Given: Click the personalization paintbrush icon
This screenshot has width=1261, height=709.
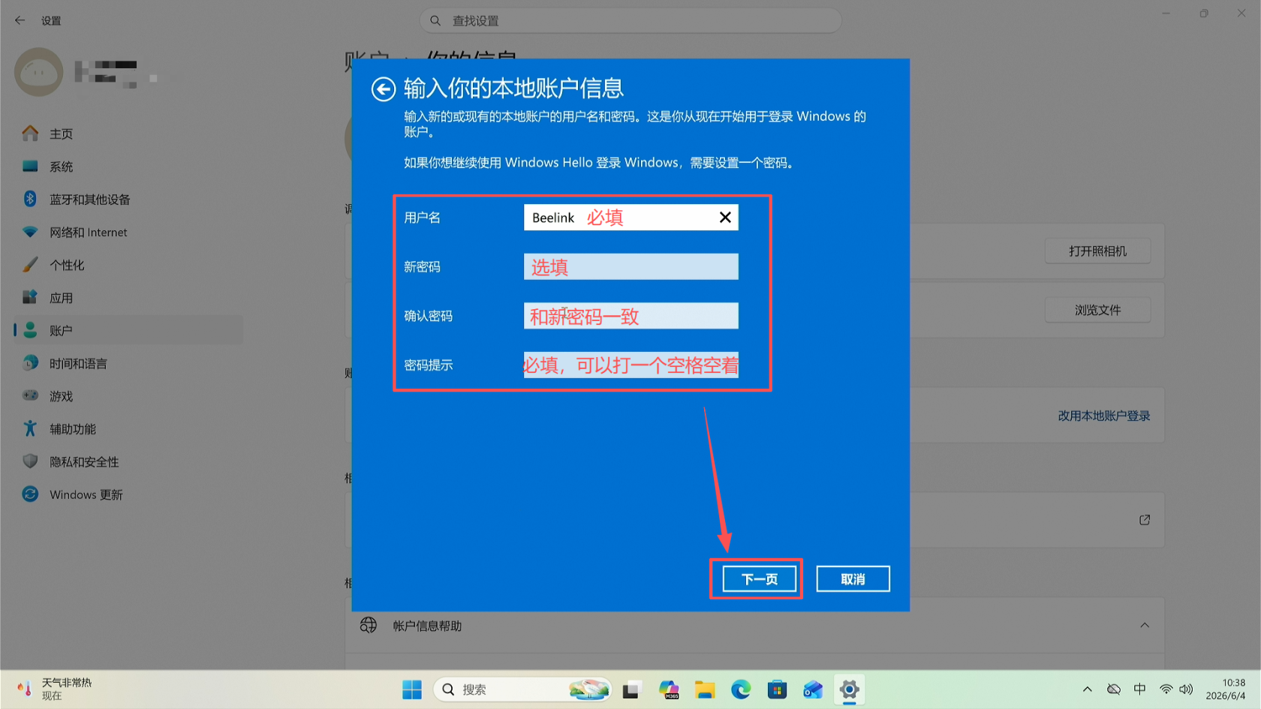Looking at the screenshot, I should pyautogui.click(x=30, y=264).
